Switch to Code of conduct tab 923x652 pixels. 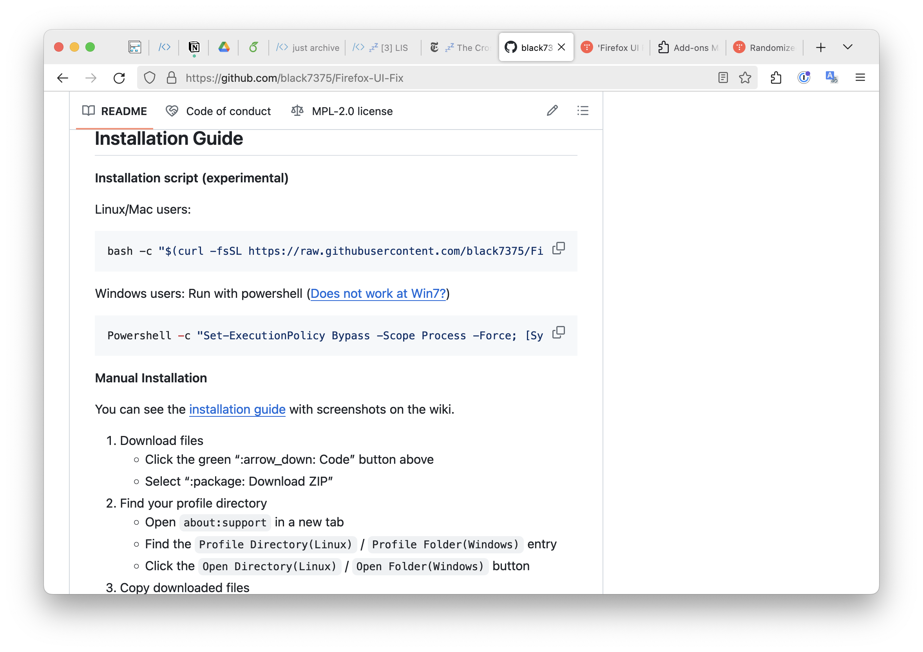(x=219, y=111)
